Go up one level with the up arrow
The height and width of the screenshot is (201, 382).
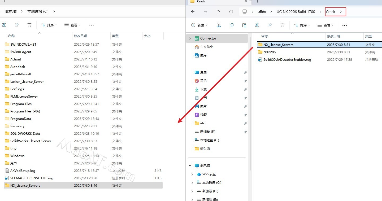(218, 12)
